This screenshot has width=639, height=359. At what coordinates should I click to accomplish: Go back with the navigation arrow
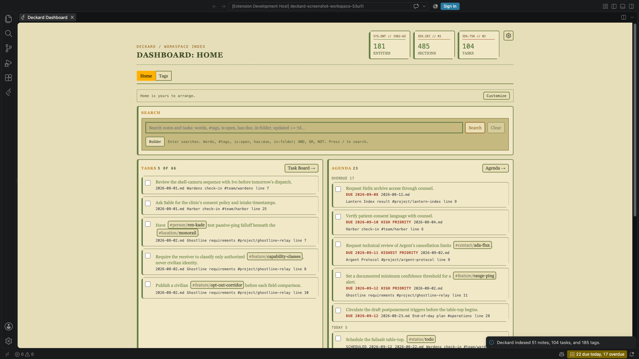pyautogui.click(x=215, y=6)
